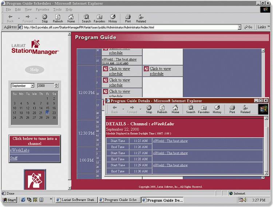Click the year 2000 spinner arrows
The height and width of the screenshot is (207, 273).
[56, 85]
